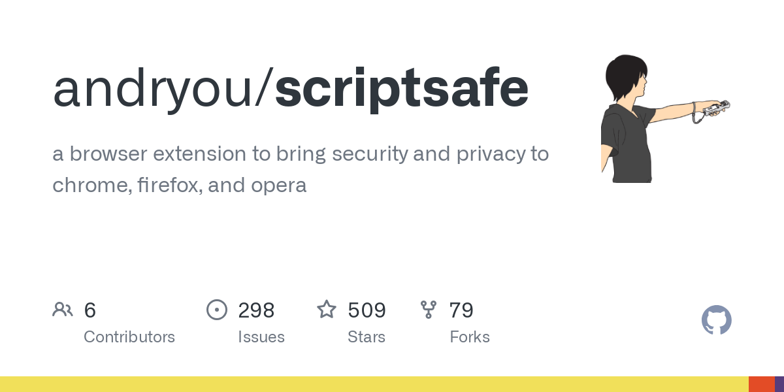
Task: Select the 'Contributors' label
Action: click(x=129, y=337)
